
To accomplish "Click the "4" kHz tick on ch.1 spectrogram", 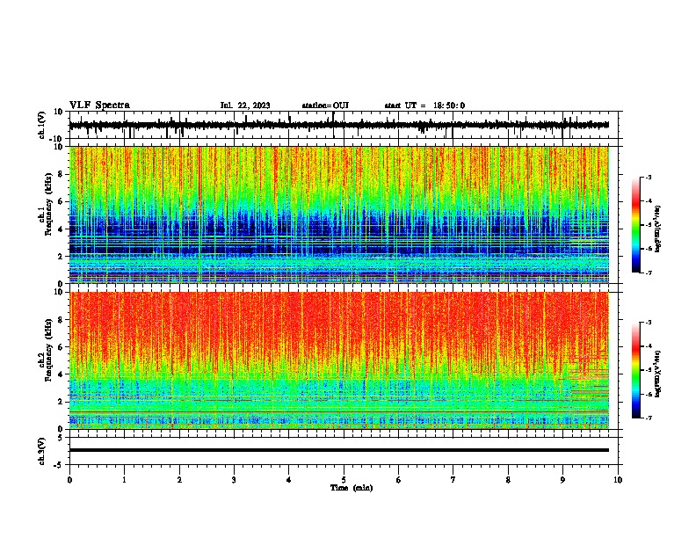I will 61,229.
